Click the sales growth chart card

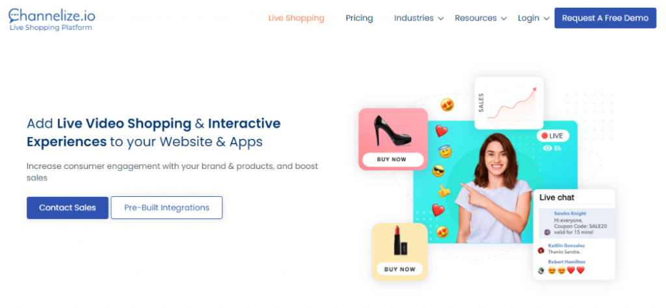point(509,103)
